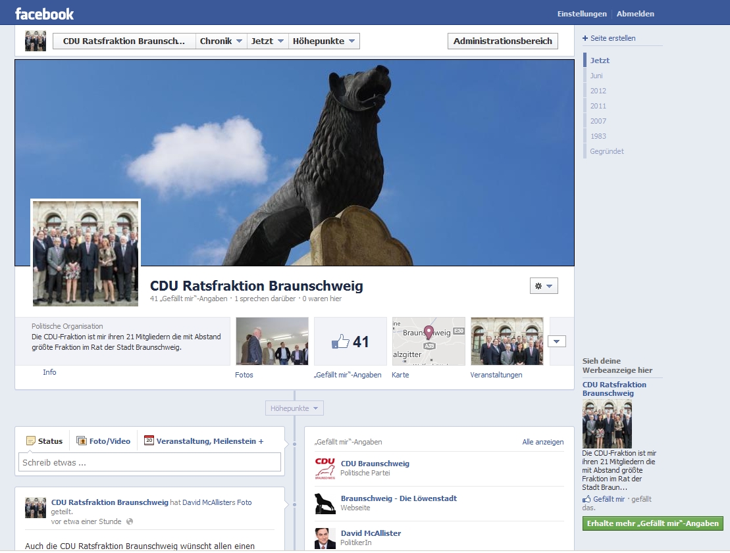Image resolution: width=730 pixels, height=553 pixels.
Task: Click the thumbs-up icon in the 41 likes tile
Action: tap(340, 342)
